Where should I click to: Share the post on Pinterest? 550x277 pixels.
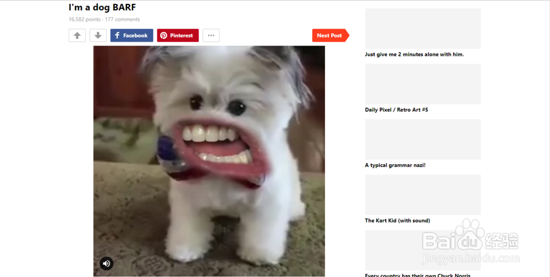(178, 35)
